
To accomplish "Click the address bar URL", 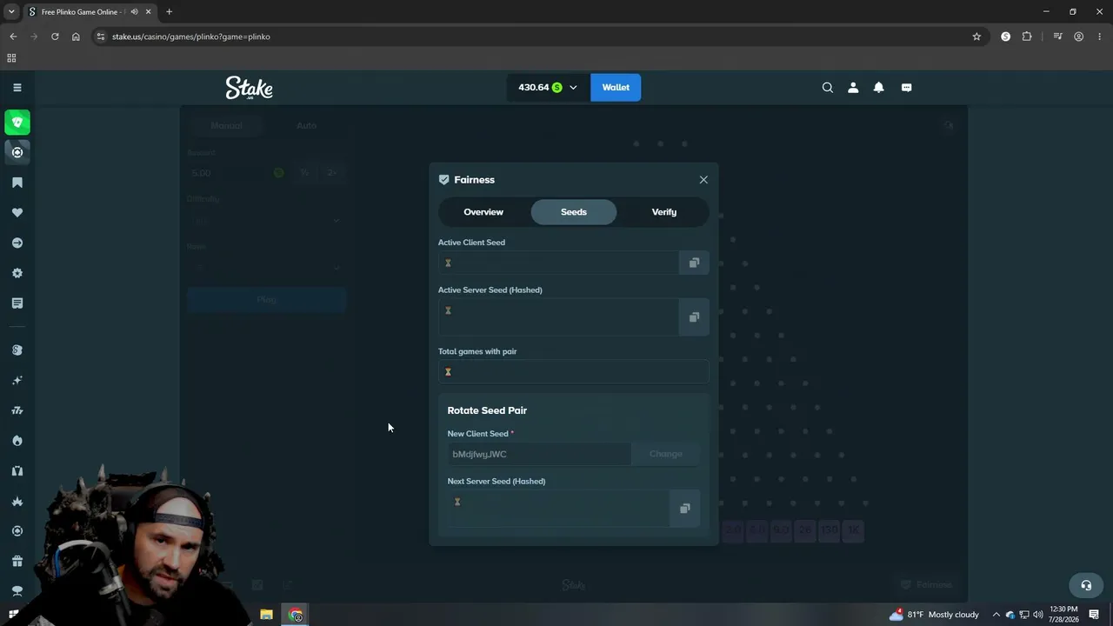I will click(x=191, y=37).
